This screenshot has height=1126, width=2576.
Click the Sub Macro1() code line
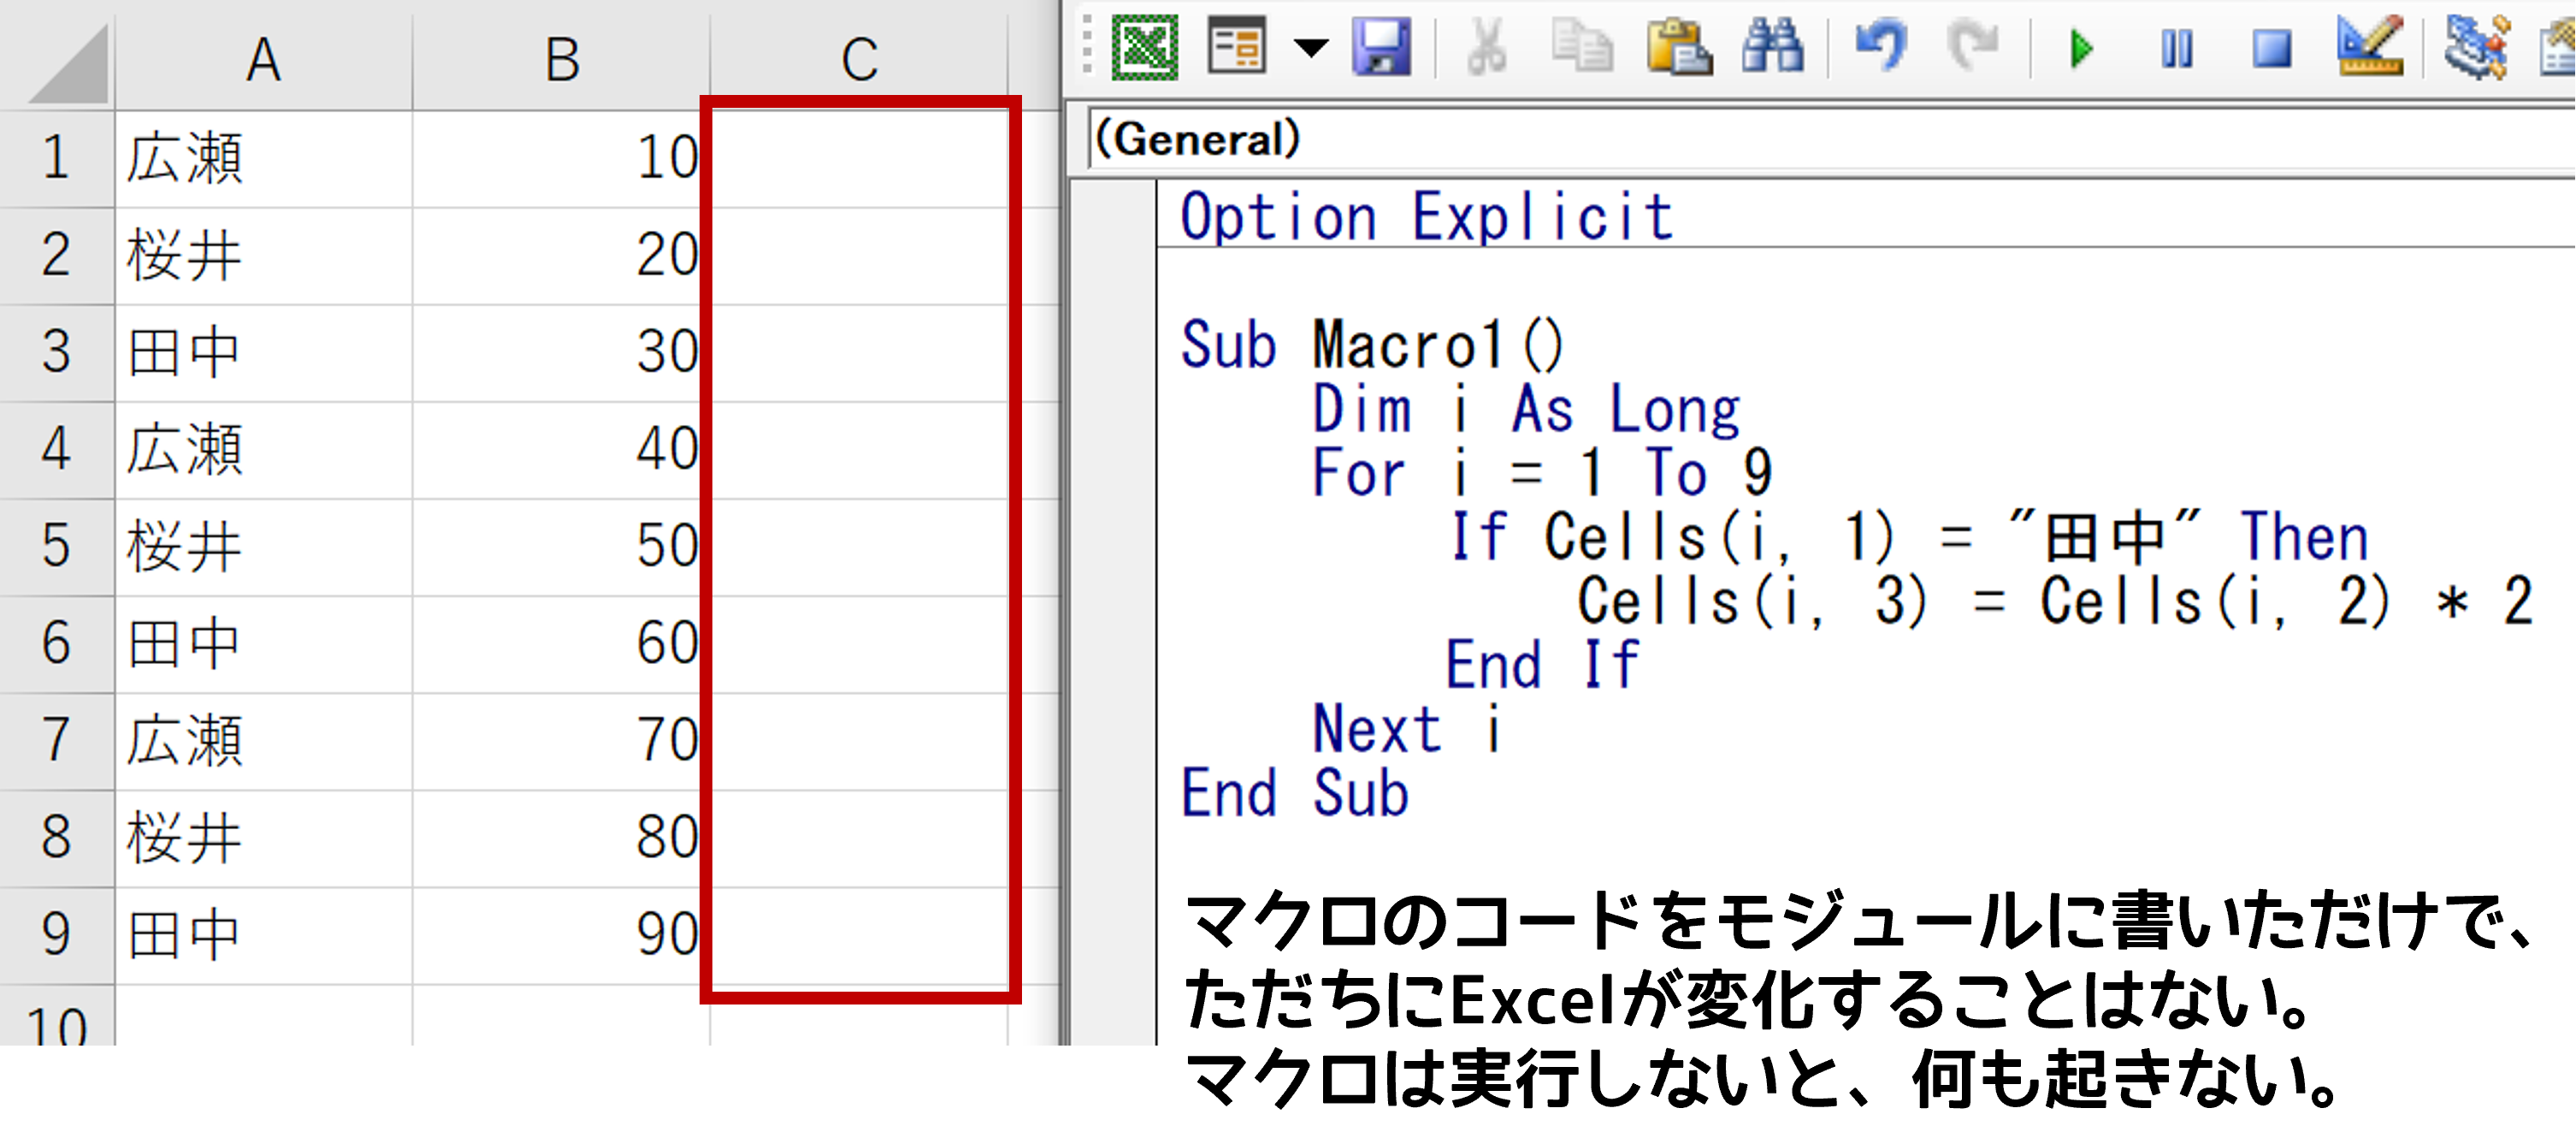tap(1372, 345)
